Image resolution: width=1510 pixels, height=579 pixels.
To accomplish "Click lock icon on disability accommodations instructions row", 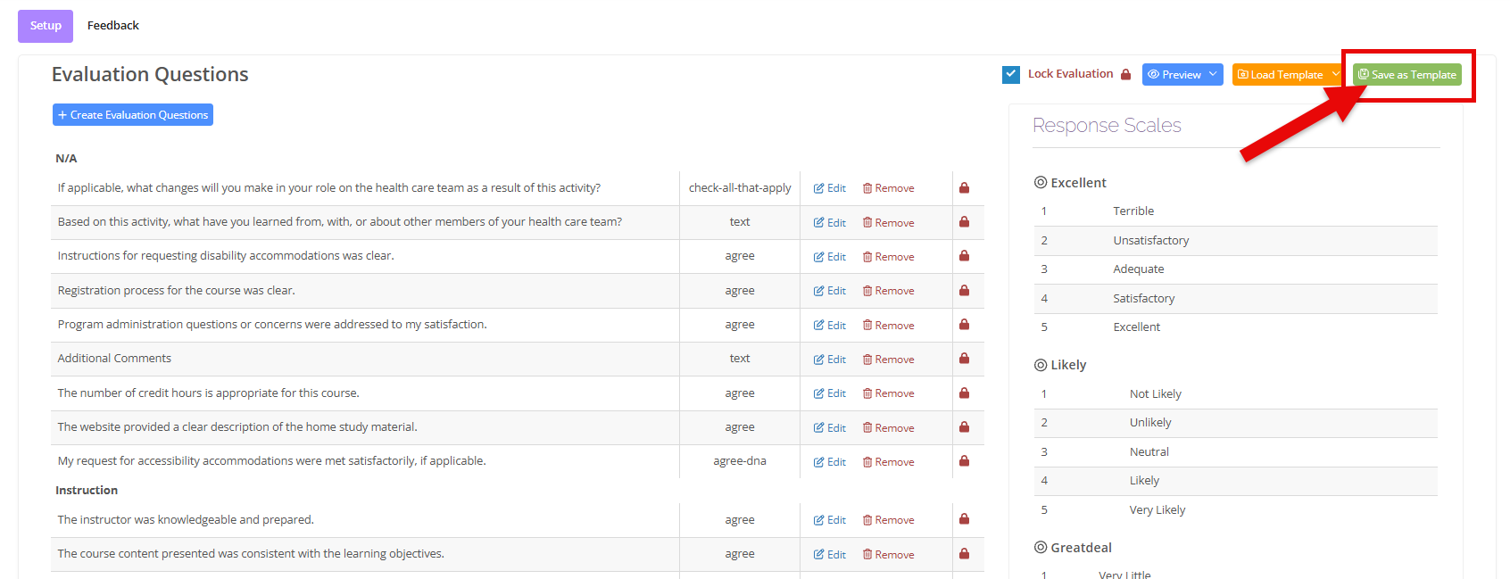I will [965, 256].
